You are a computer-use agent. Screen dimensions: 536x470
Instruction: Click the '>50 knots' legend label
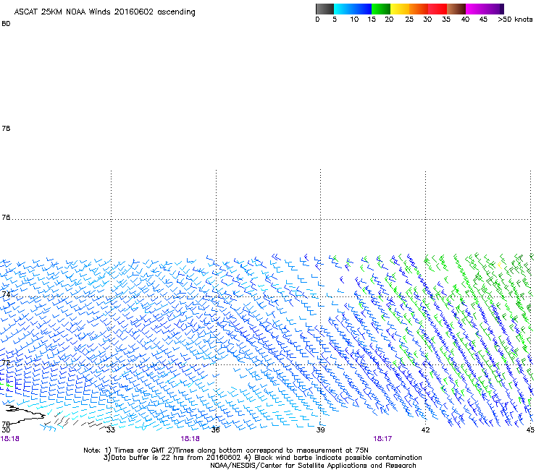tap(515, 20)
